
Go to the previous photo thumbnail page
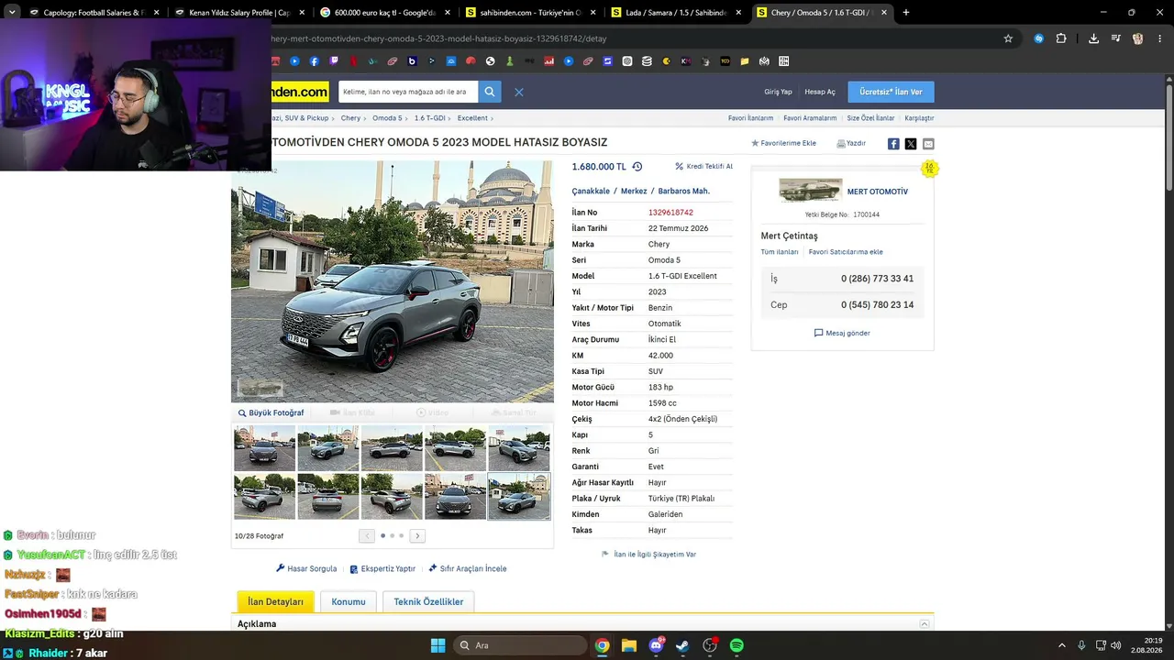pyautogui.click(x=367, y=536)
